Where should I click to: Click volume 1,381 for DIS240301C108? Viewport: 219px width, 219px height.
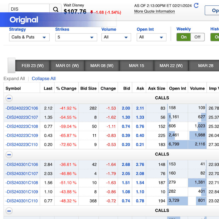(197, 183)
